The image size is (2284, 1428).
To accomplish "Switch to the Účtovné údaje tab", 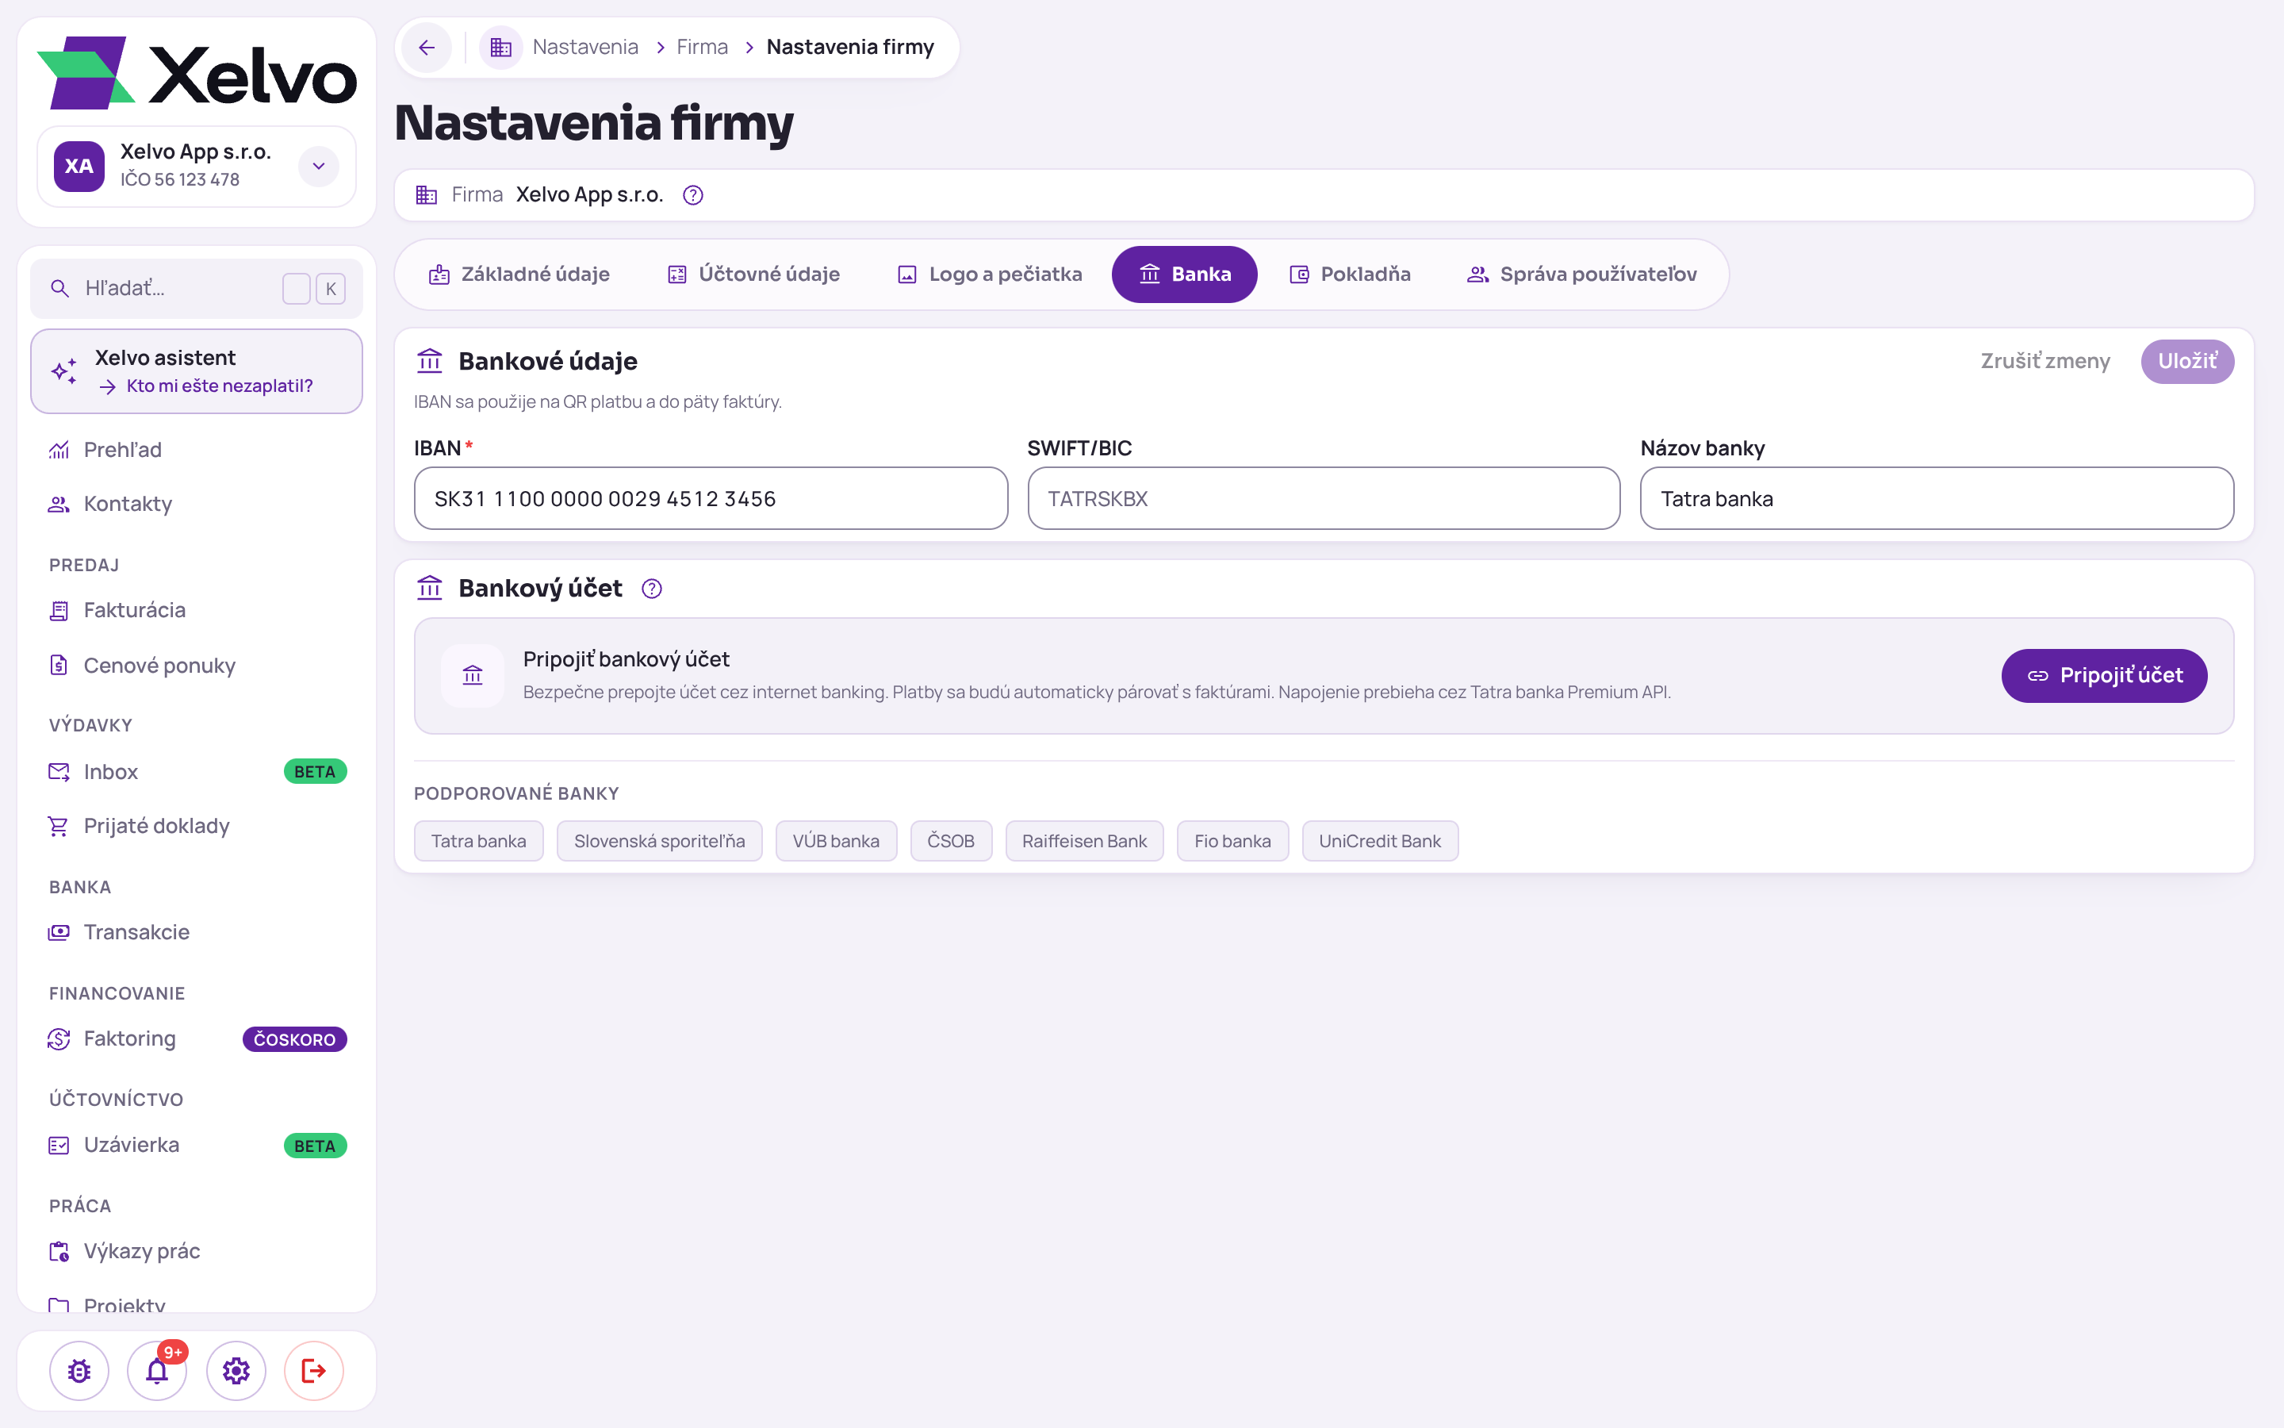I will [x=753, y=274].
